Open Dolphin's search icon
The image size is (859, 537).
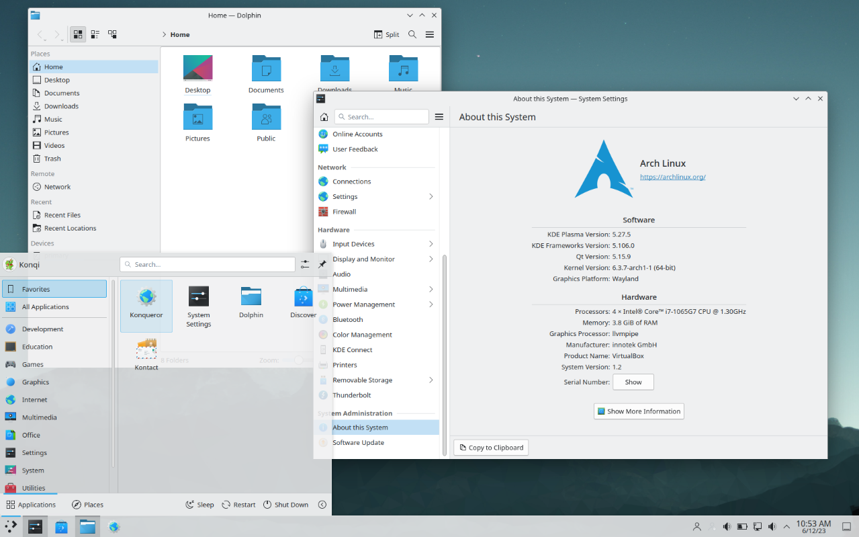412,34
